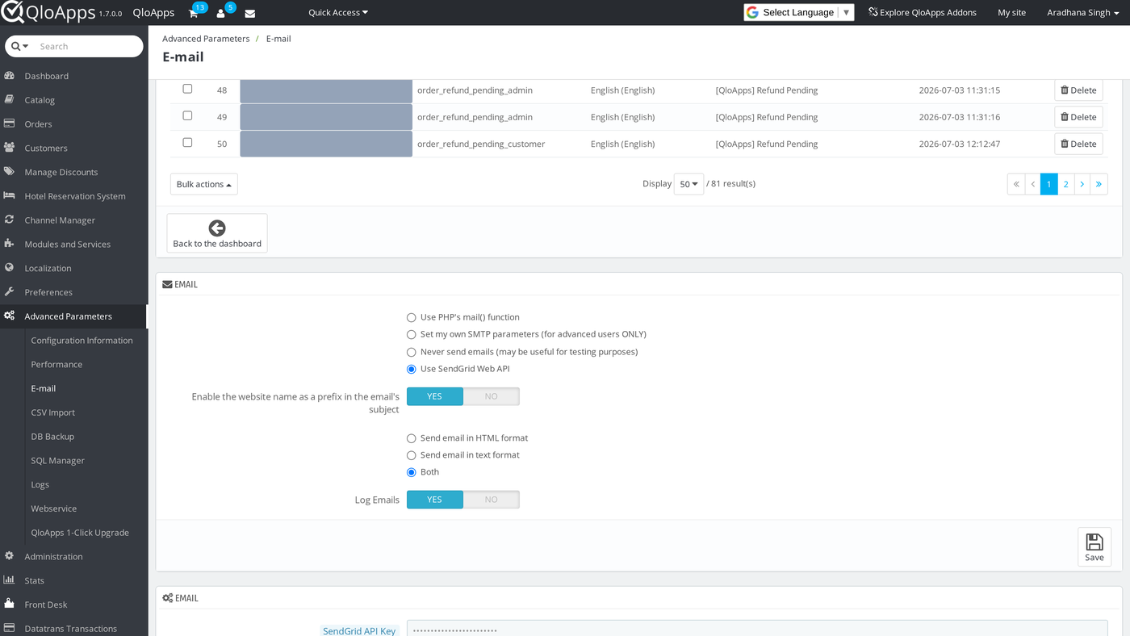Image resolution: width=1130 pixels, height=636 pixels.
Task: Click the Save floppy disk icon
Action: (x=1094, y=542)
